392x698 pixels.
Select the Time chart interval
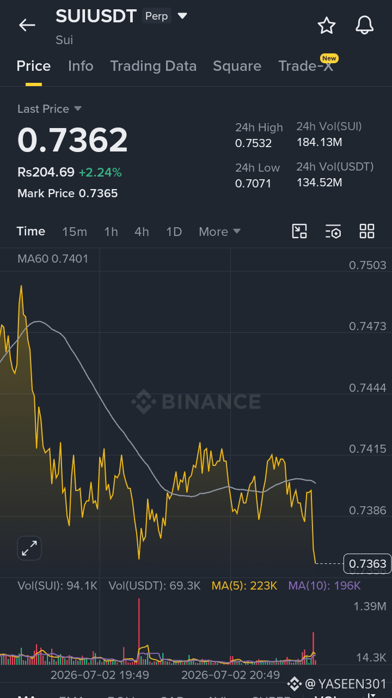point(31,231)
